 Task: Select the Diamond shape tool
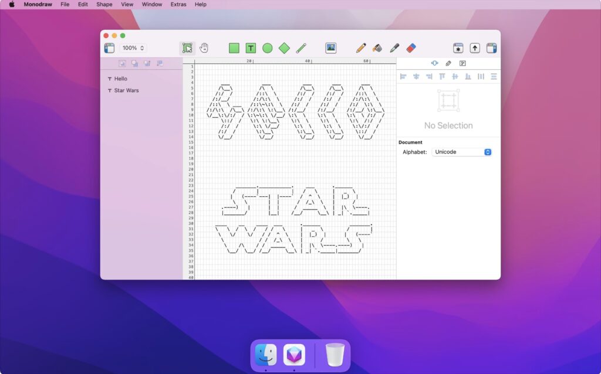pos(284,48)
